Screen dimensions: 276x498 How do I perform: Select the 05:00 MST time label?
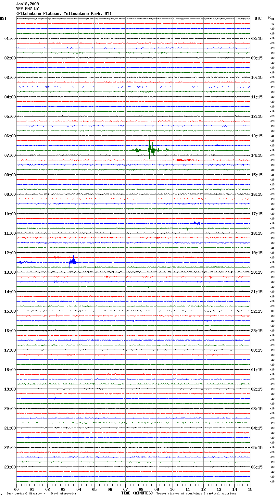(x=10, y=117)
